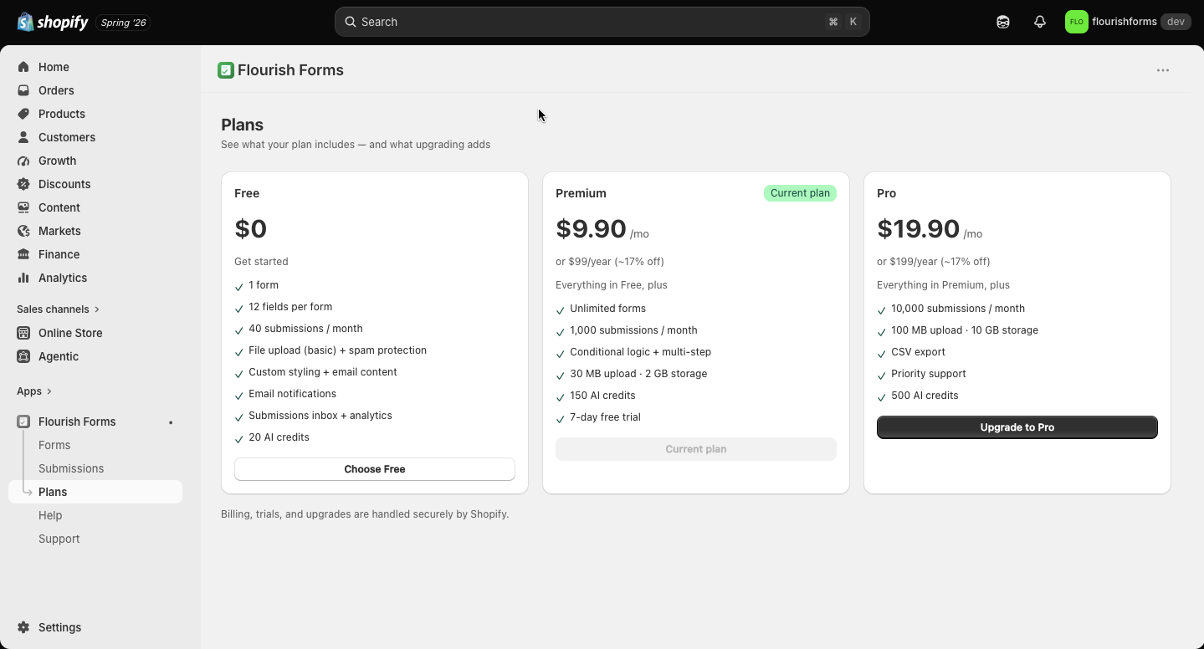This screenshot has height=649, width=1204.
Task: Focus the Search input field
Action: (602, 22)
